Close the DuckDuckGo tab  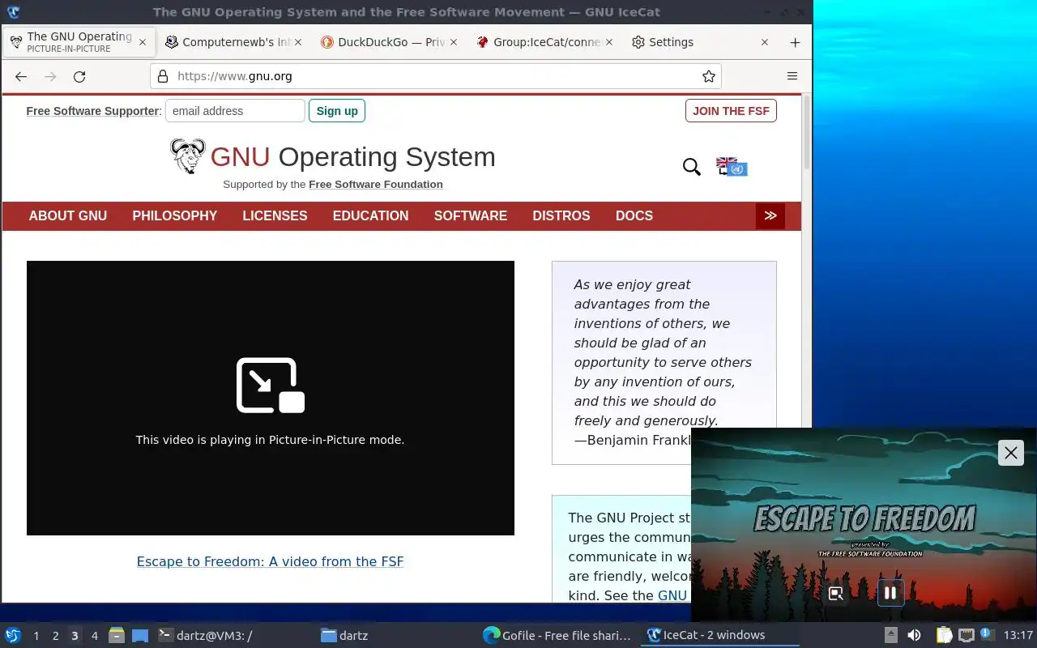pos(454,42)
